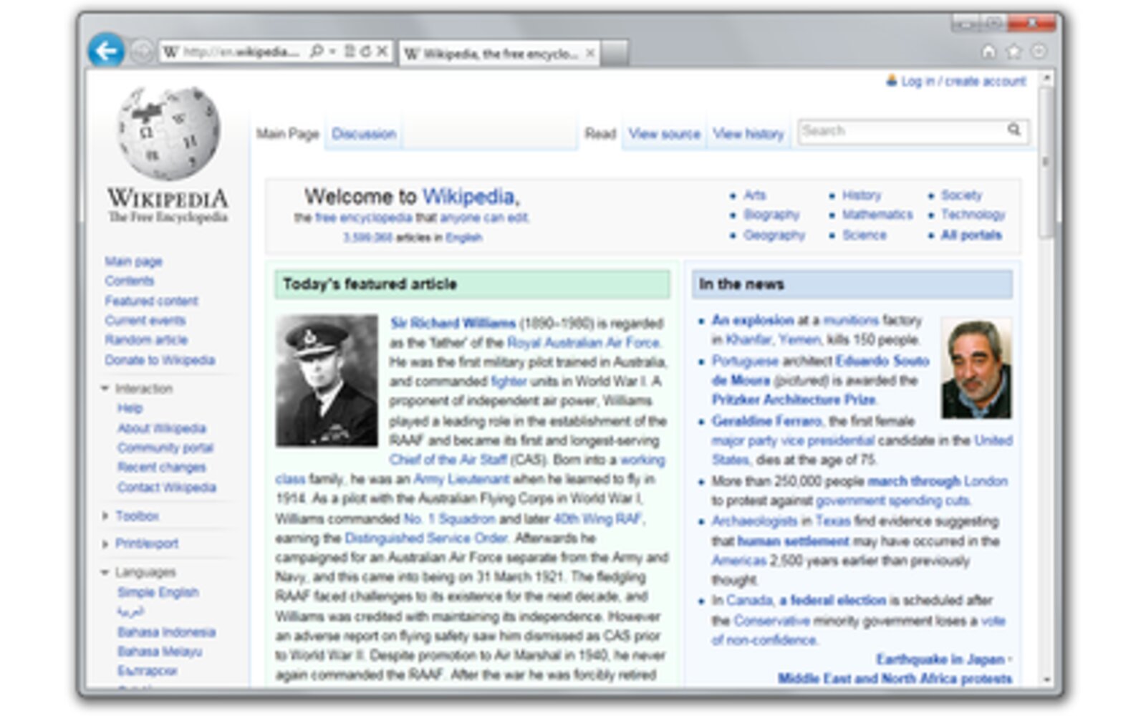Click the greyed forward navigation arrow
Screen dimensions: 1146x716
[x=142, y=52]
